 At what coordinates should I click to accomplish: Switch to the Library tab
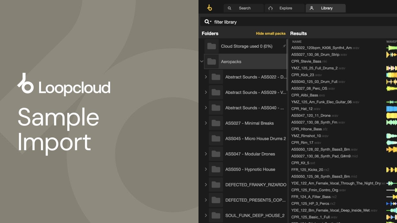(x=326, y=8)
